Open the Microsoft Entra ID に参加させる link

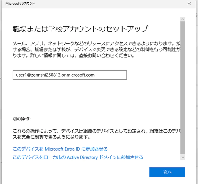(60, 149)
